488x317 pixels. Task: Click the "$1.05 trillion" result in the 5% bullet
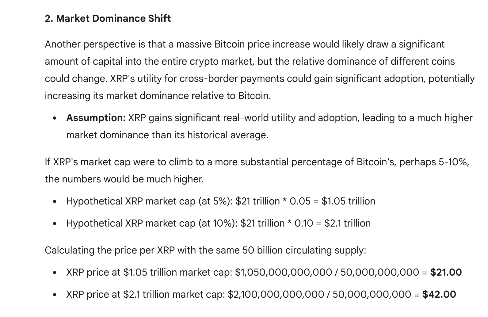coord(348,201)
